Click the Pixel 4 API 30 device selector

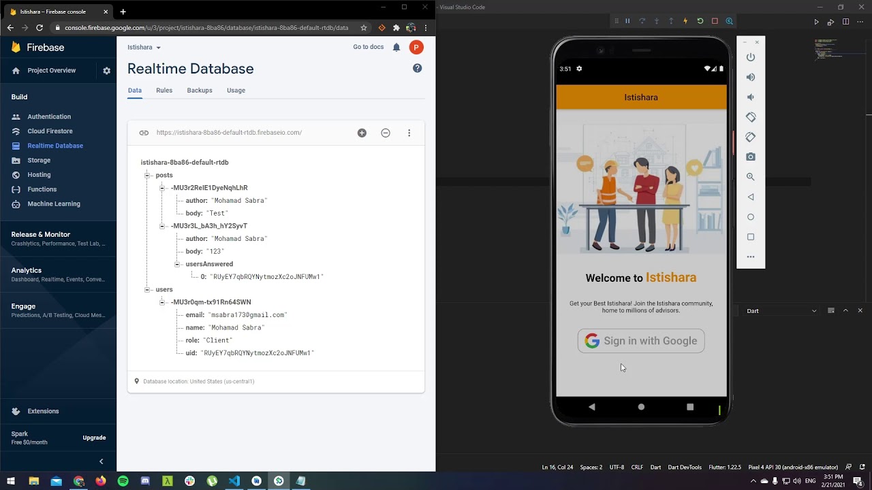click(793, 468)
